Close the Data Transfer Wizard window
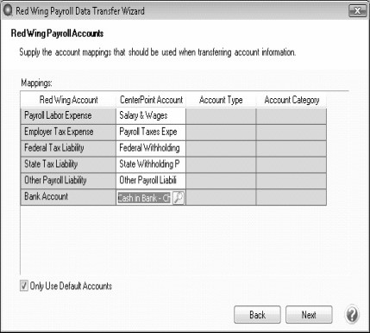370x333 pixels. coord(357,11)
